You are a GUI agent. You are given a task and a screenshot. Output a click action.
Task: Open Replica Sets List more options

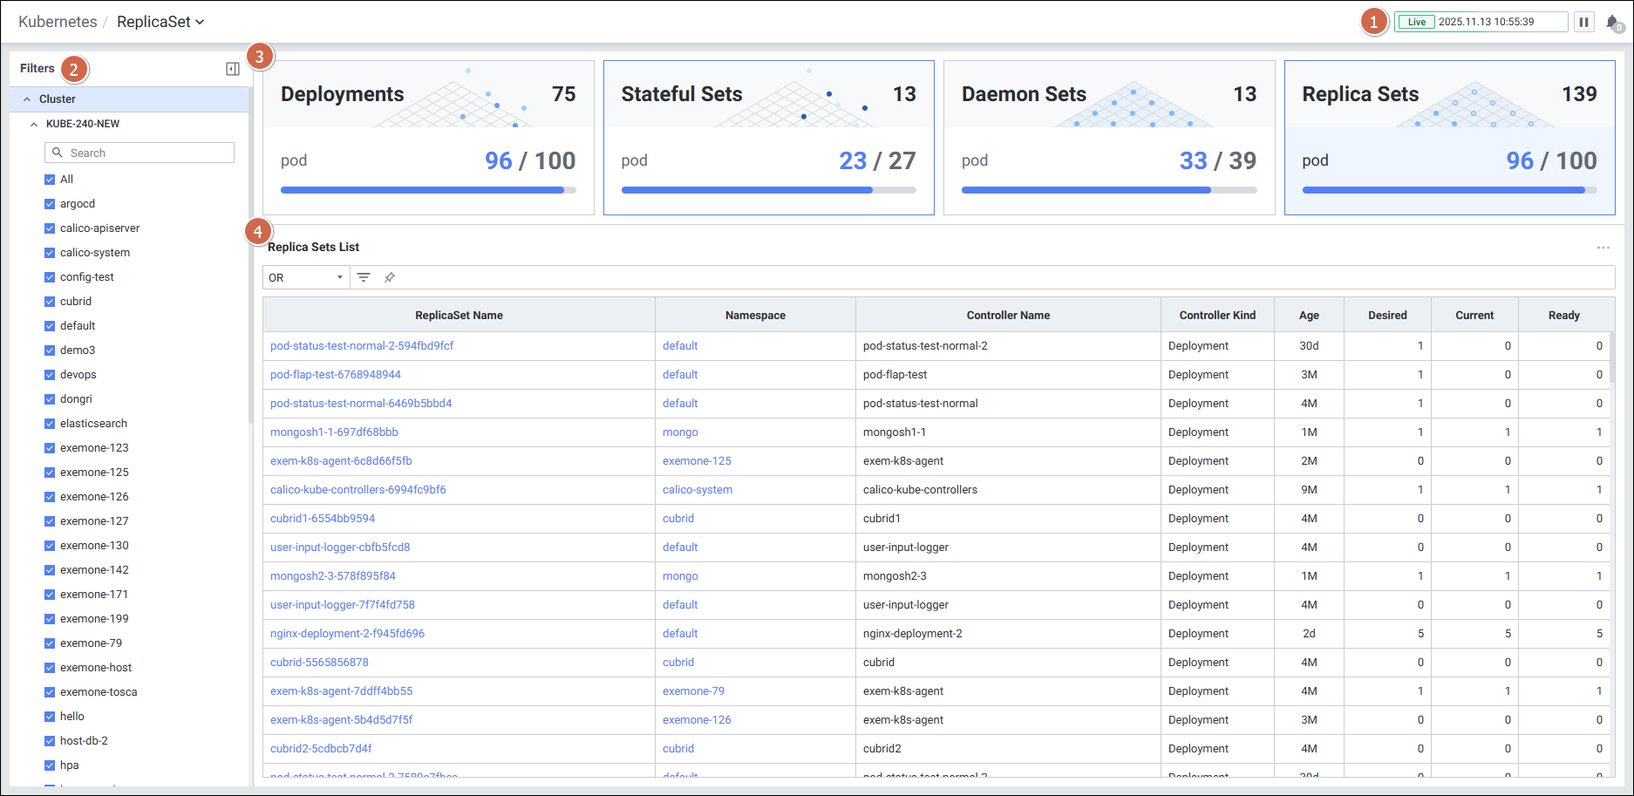(x=1603, y=248)
